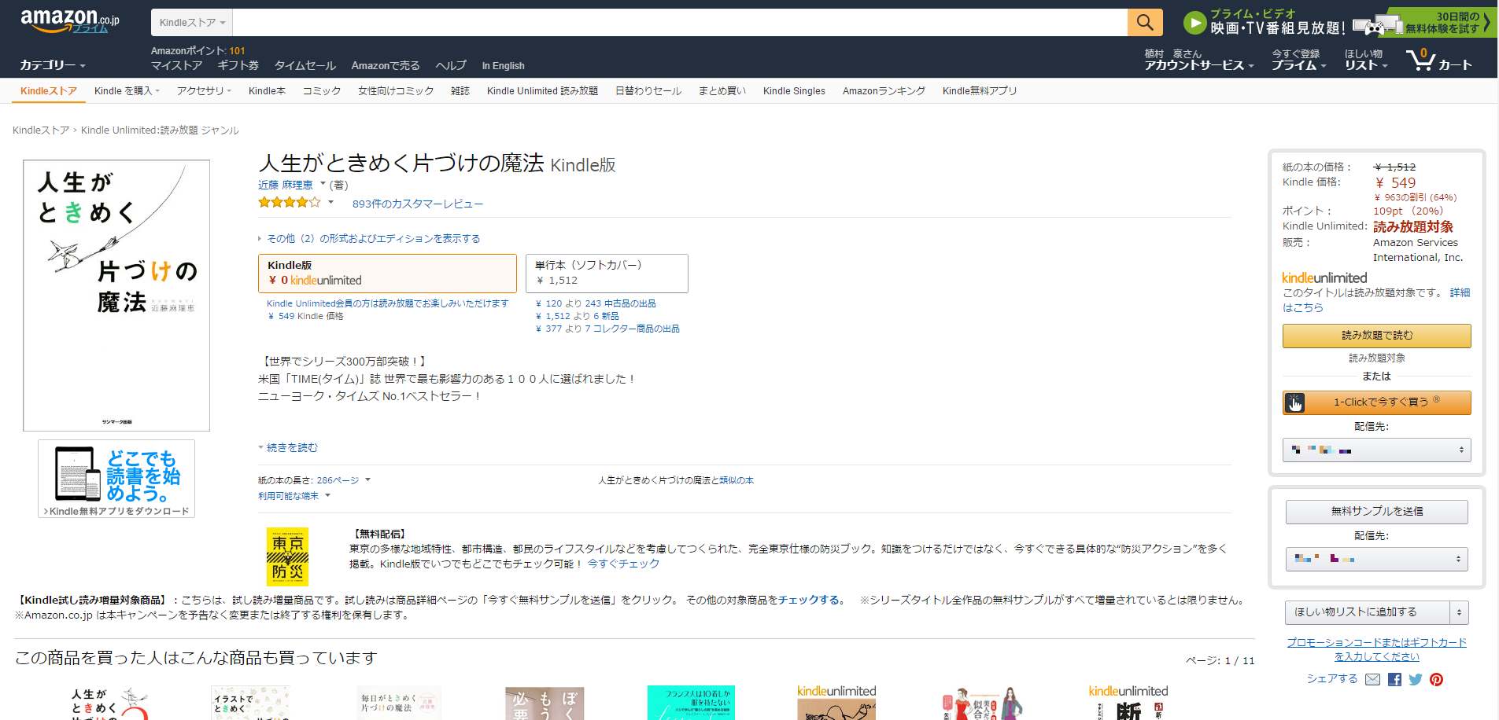Open the Kindleストア tab
The width and height of the screenshot is (1499, 720).
point(49,91)
